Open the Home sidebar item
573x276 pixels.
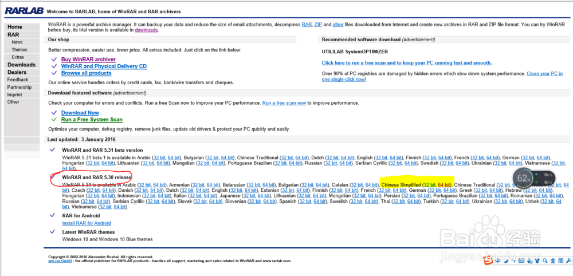(x=15, y=27)
